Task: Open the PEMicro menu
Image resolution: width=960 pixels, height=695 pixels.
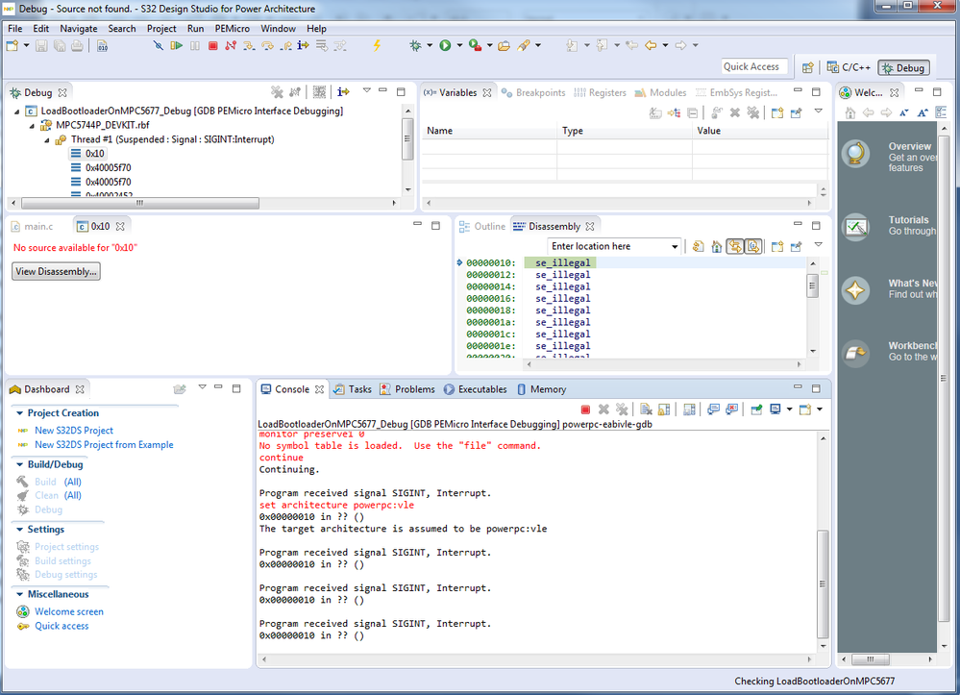Action: click(x=232, y=28)
